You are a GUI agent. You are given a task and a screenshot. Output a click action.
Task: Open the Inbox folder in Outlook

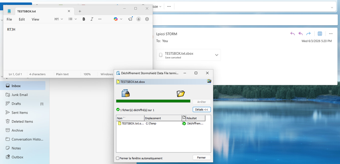tap(23, 86)
